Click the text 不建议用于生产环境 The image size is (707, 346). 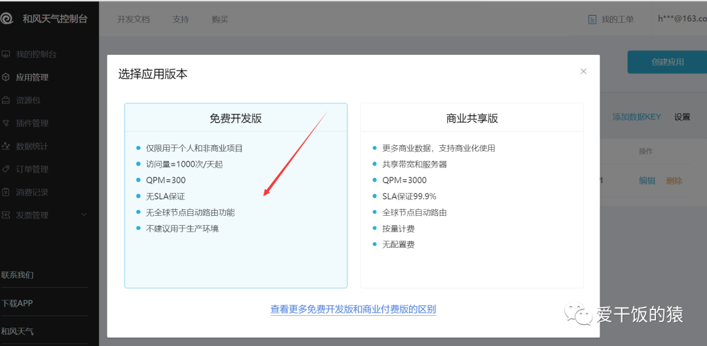[182, 229]
